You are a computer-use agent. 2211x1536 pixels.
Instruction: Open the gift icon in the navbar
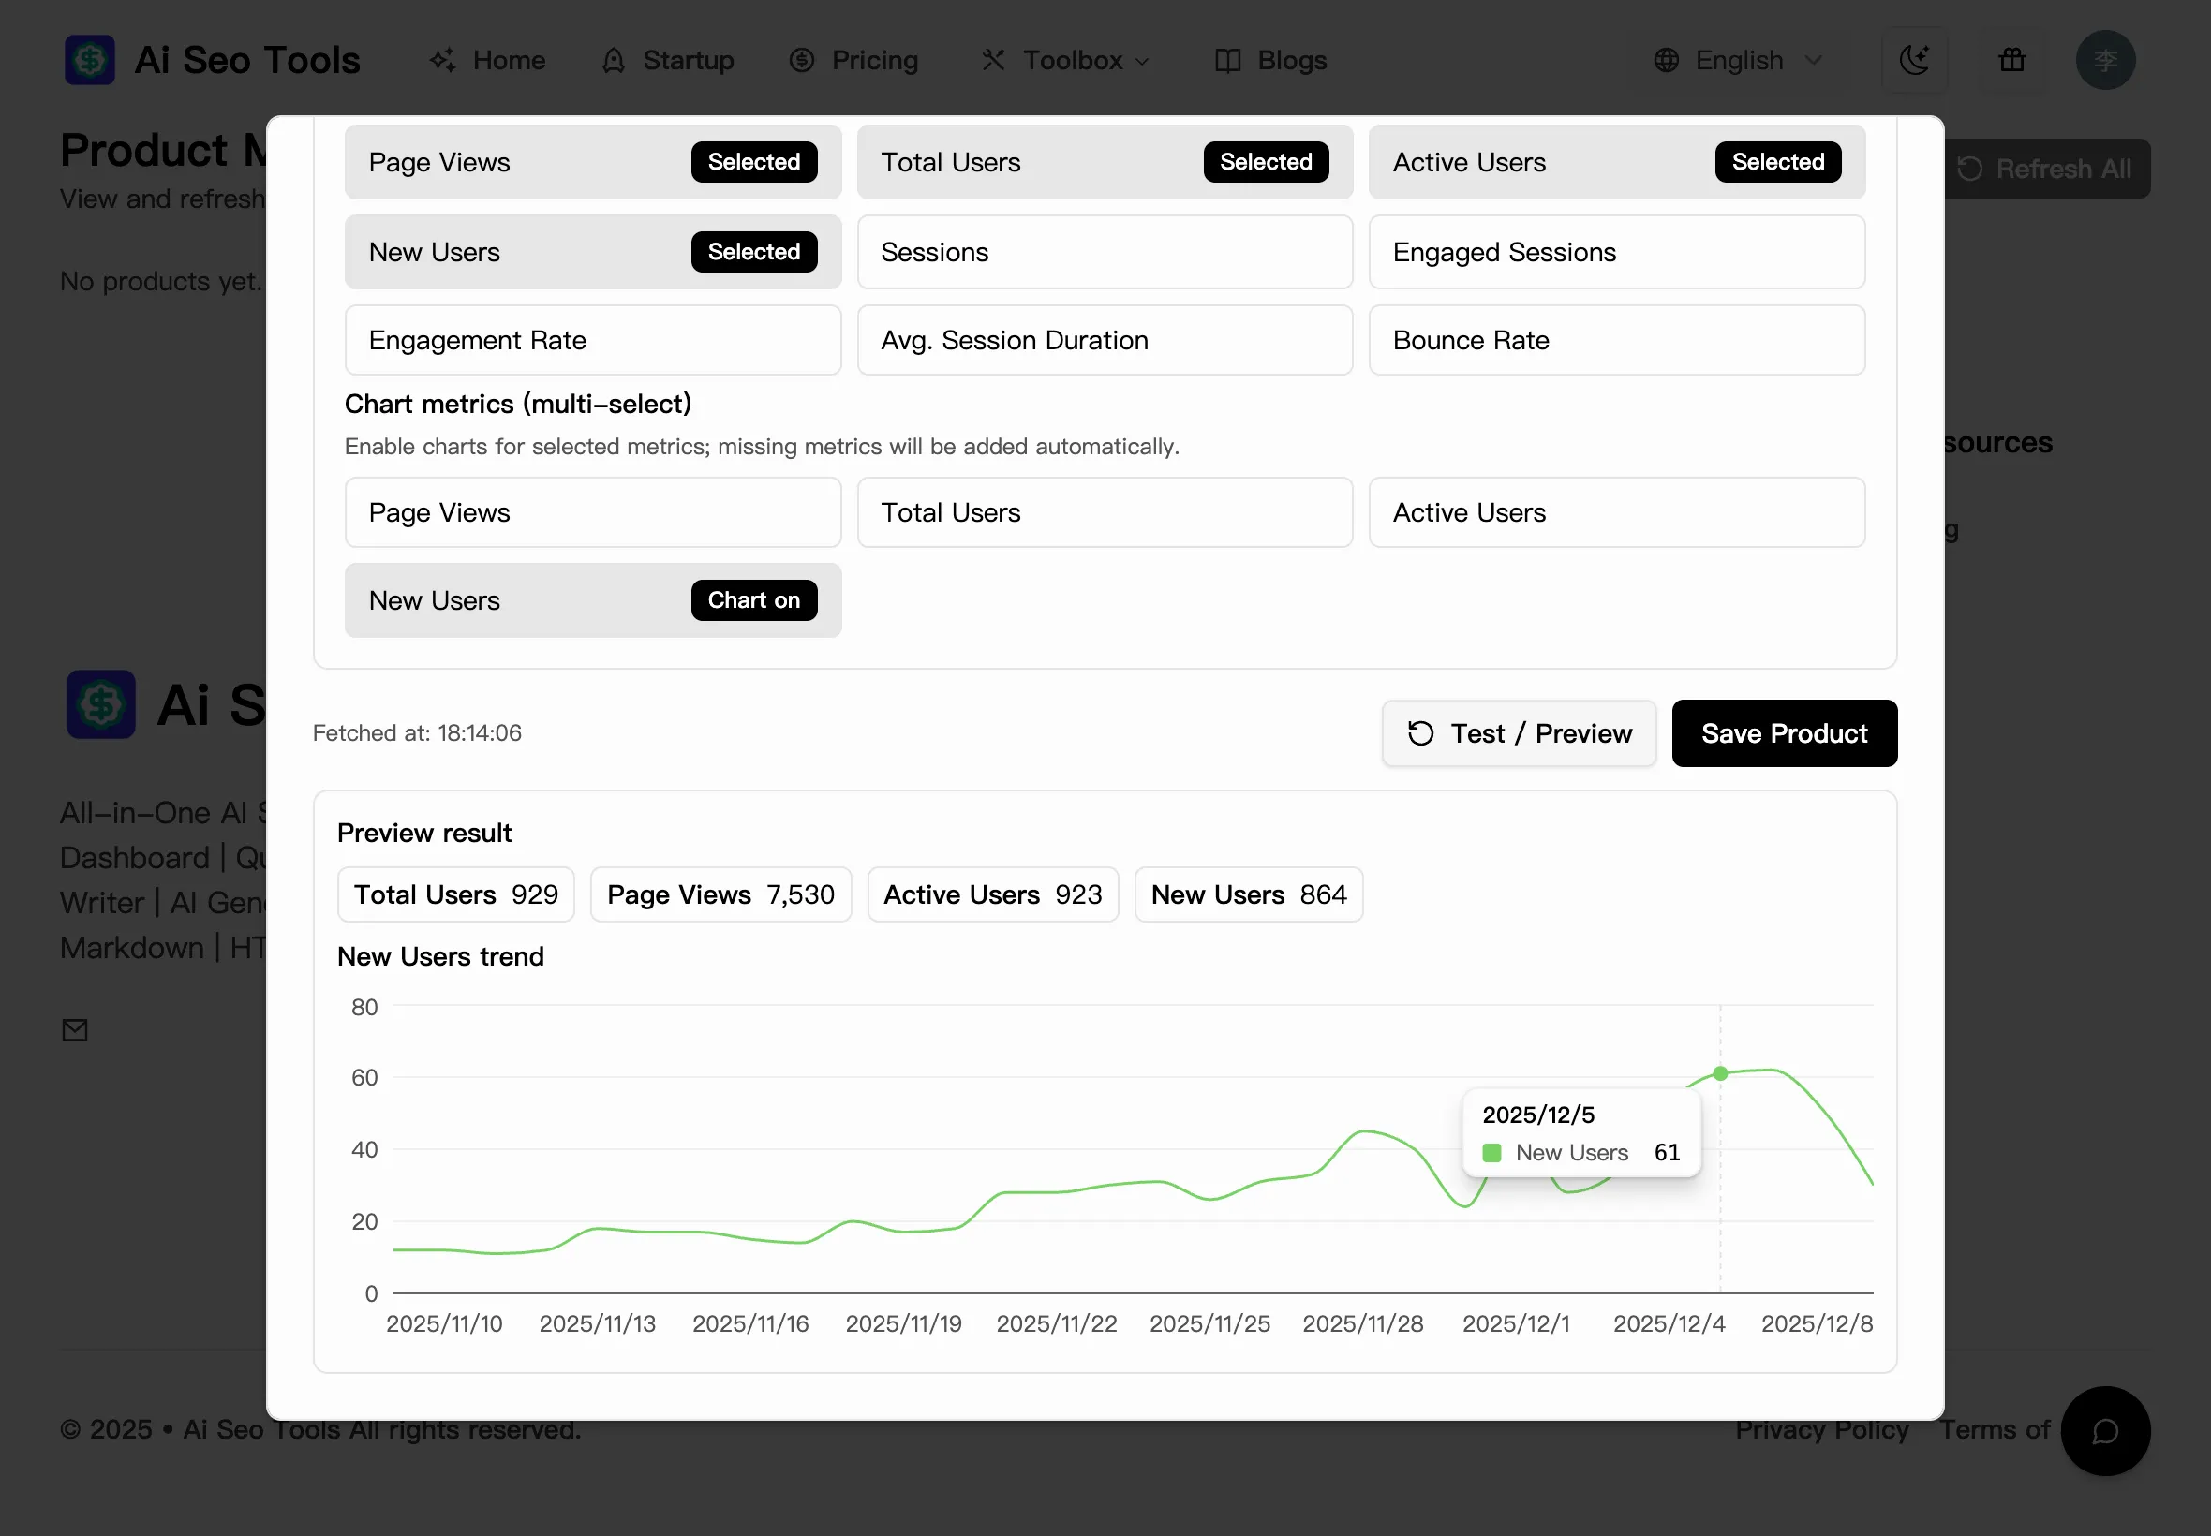(x=2011, y=60)
